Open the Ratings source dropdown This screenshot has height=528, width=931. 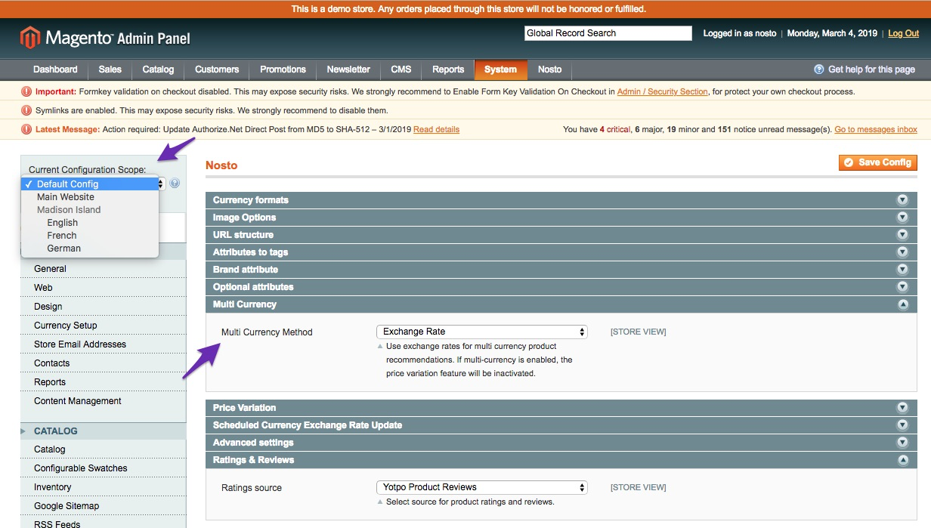[x=482, y=487]
